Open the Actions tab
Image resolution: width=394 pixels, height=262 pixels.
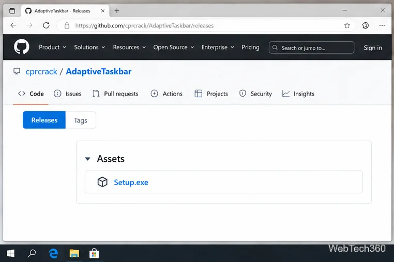166,94
